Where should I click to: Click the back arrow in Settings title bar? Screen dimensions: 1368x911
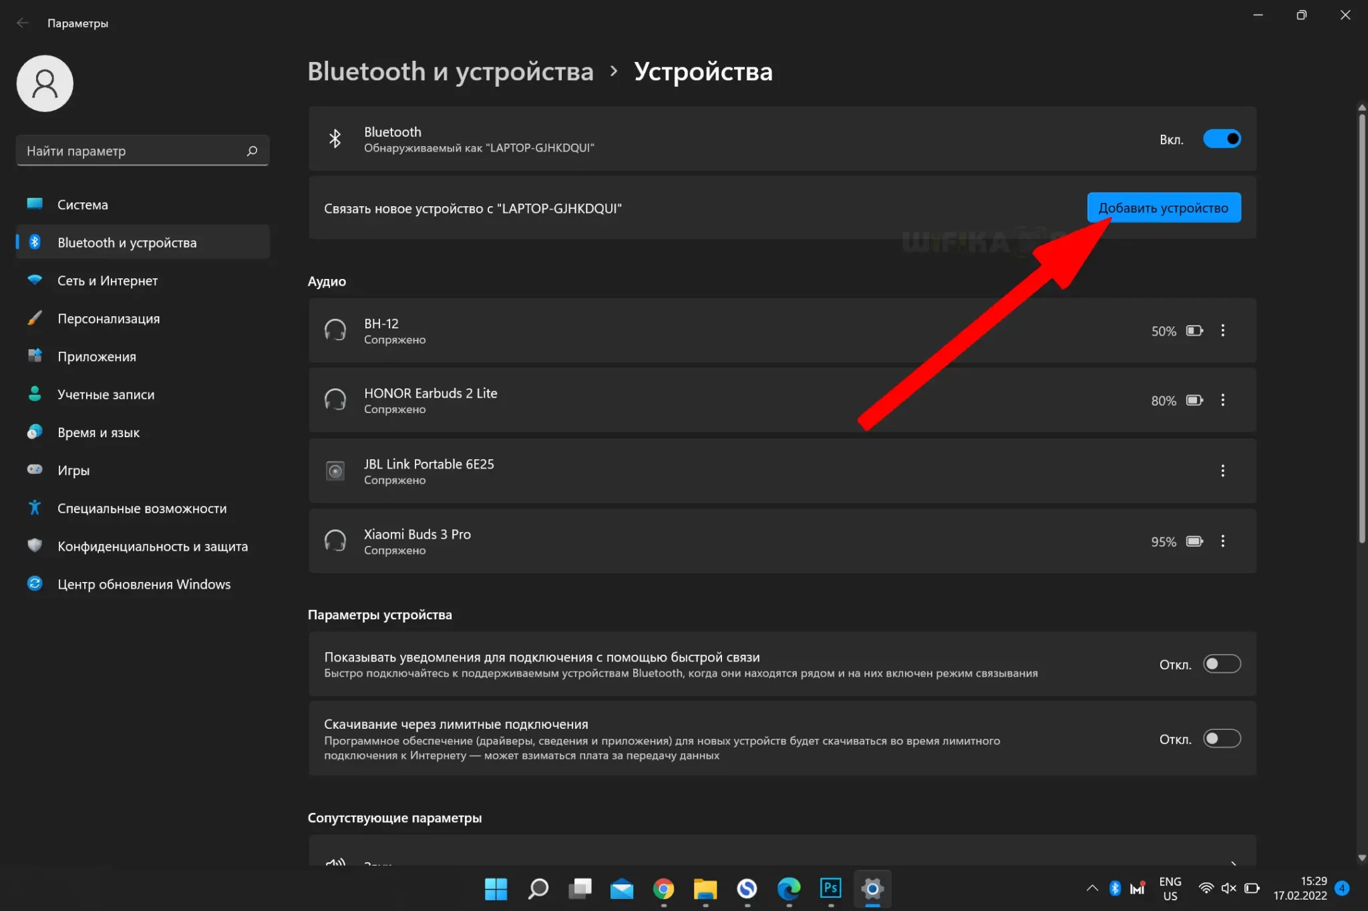tap(23, 23)
